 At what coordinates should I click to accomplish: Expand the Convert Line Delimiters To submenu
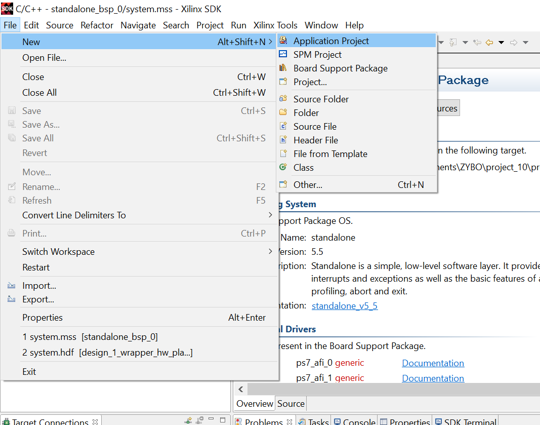pos(270,215)
